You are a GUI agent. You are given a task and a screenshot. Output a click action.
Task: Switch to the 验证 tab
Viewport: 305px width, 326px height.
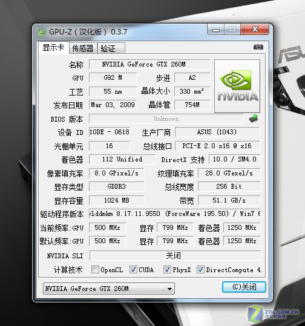point(111,48)
